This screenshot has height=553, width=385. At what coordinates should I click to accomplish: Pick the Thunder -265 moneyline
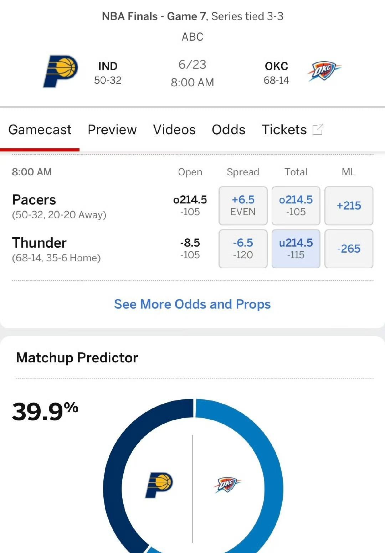pyautogui.click(x=349, y=249)
